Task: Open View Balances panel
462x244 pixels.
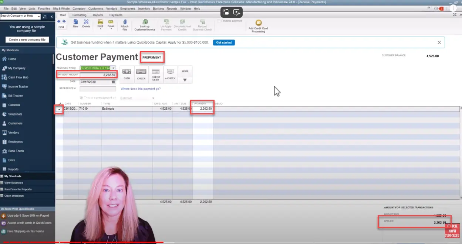Action: [27, 183]
